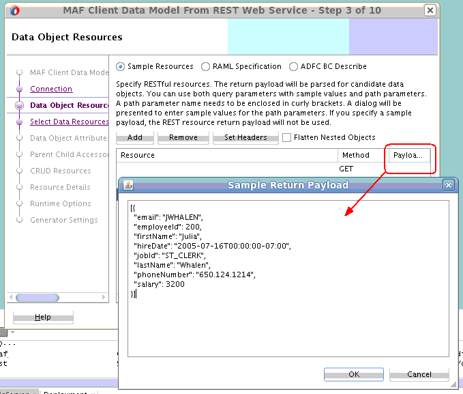Click the "hireDate" line in the payload
The height and width of the screenshot is (394, 463).
point(212,246)
